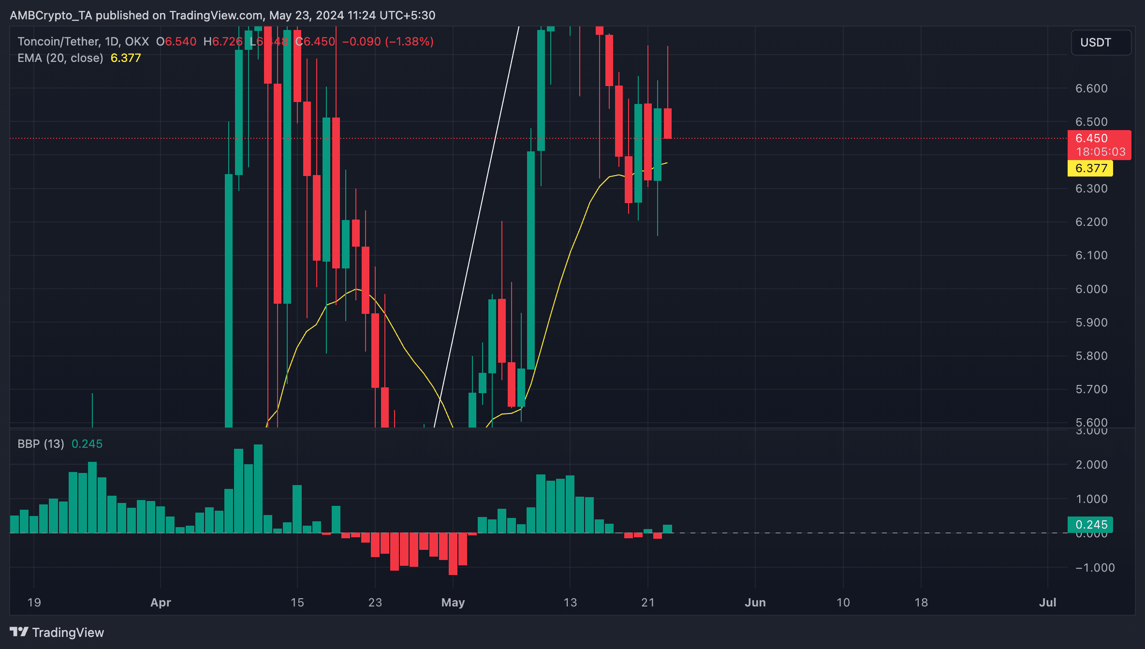This screenshot has height=649, width=1145.
Task: Click the 2.000 BBP axis label
Action: 1091,465
